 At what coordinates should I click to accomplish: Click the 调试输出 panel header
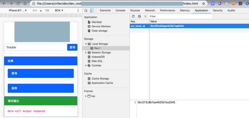(41, 101)
